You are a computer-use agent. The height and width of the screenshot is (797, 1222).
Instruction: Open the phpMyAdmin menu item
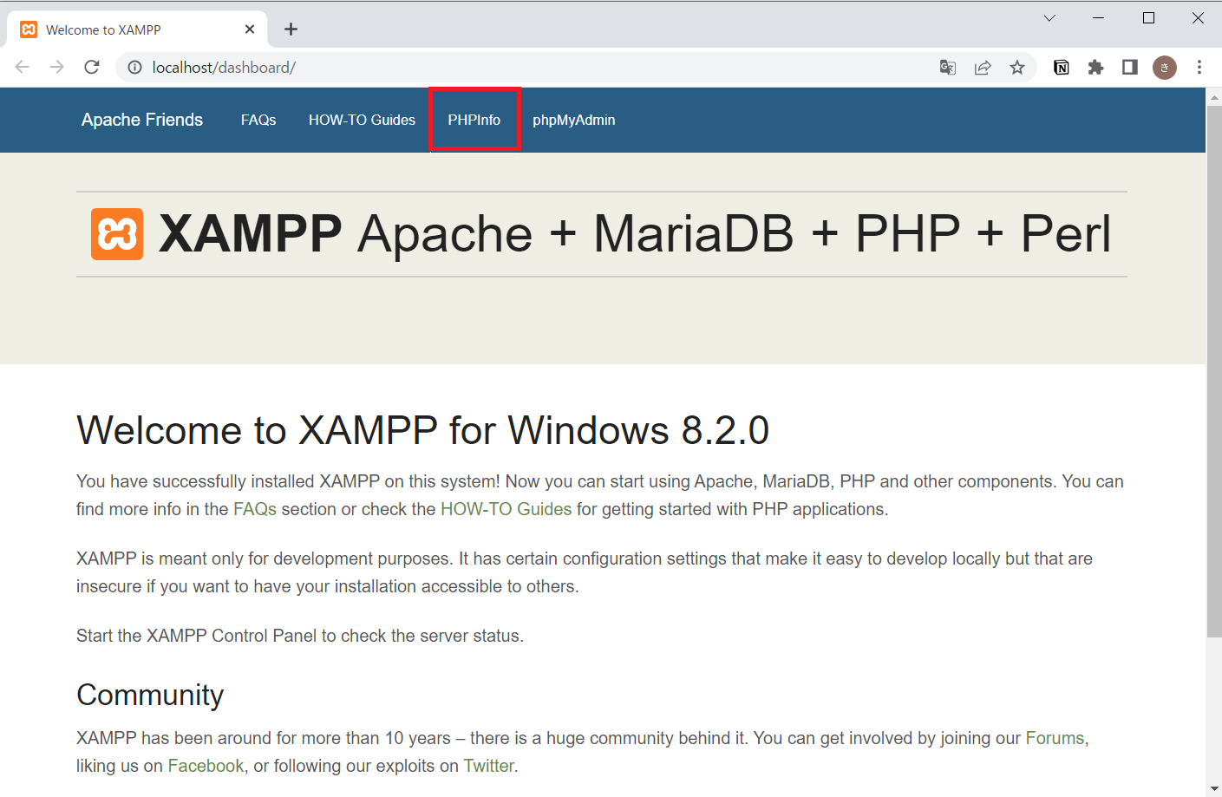(x=573, y=120)
